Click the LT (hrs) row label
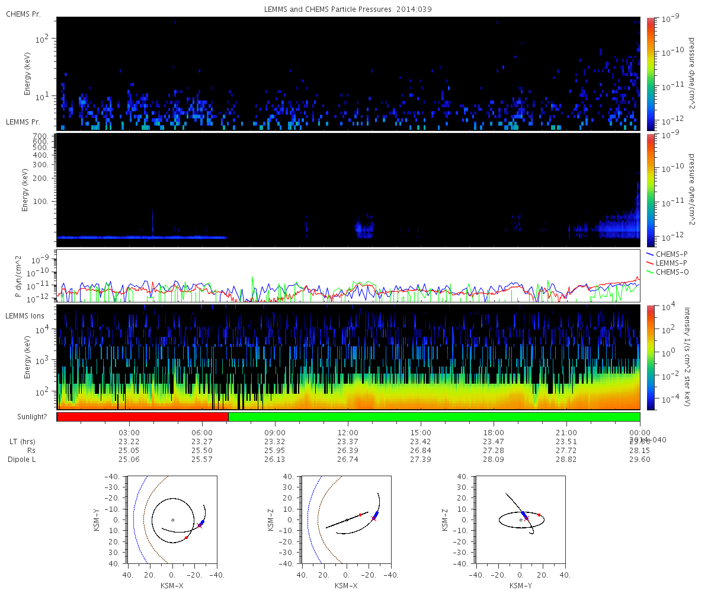Screen dimensions: 711x593 [x=22, y=442]
